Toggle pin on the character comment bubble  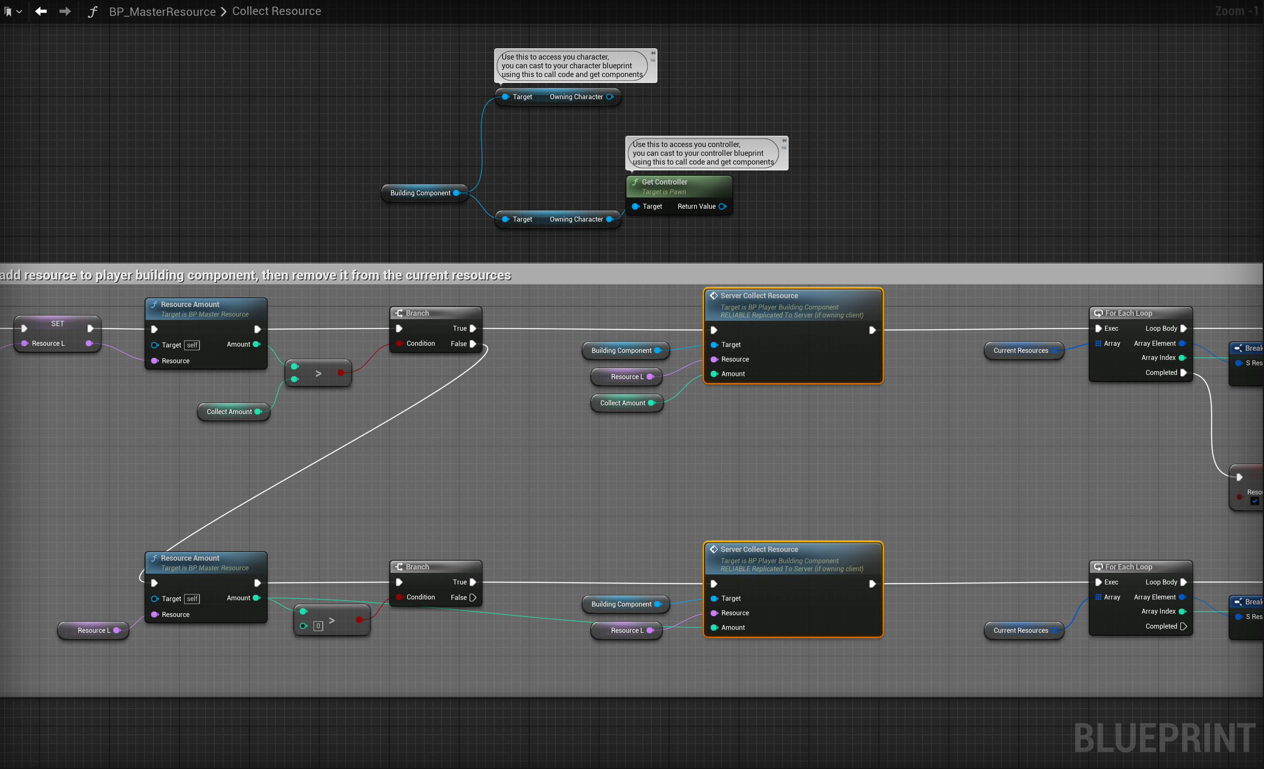pyautogui.click(x=653, y=53)
